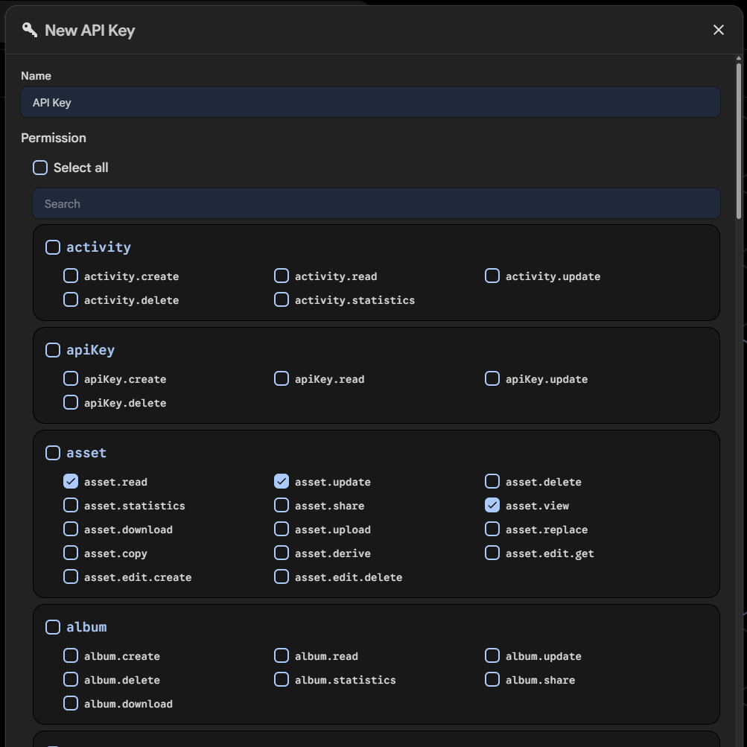Viewport: 747px width, 747px height.
Task: Enable apiKey.read permission
Action: pyautogui.click(x=282, y=379)
